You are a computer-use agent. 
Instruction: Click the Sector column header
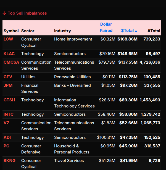pos(28,31)
